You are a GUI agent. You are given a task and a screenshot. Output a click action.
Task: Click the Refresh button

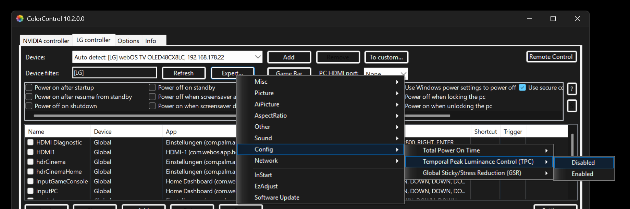pyautogui.click(x=184, y=73)
